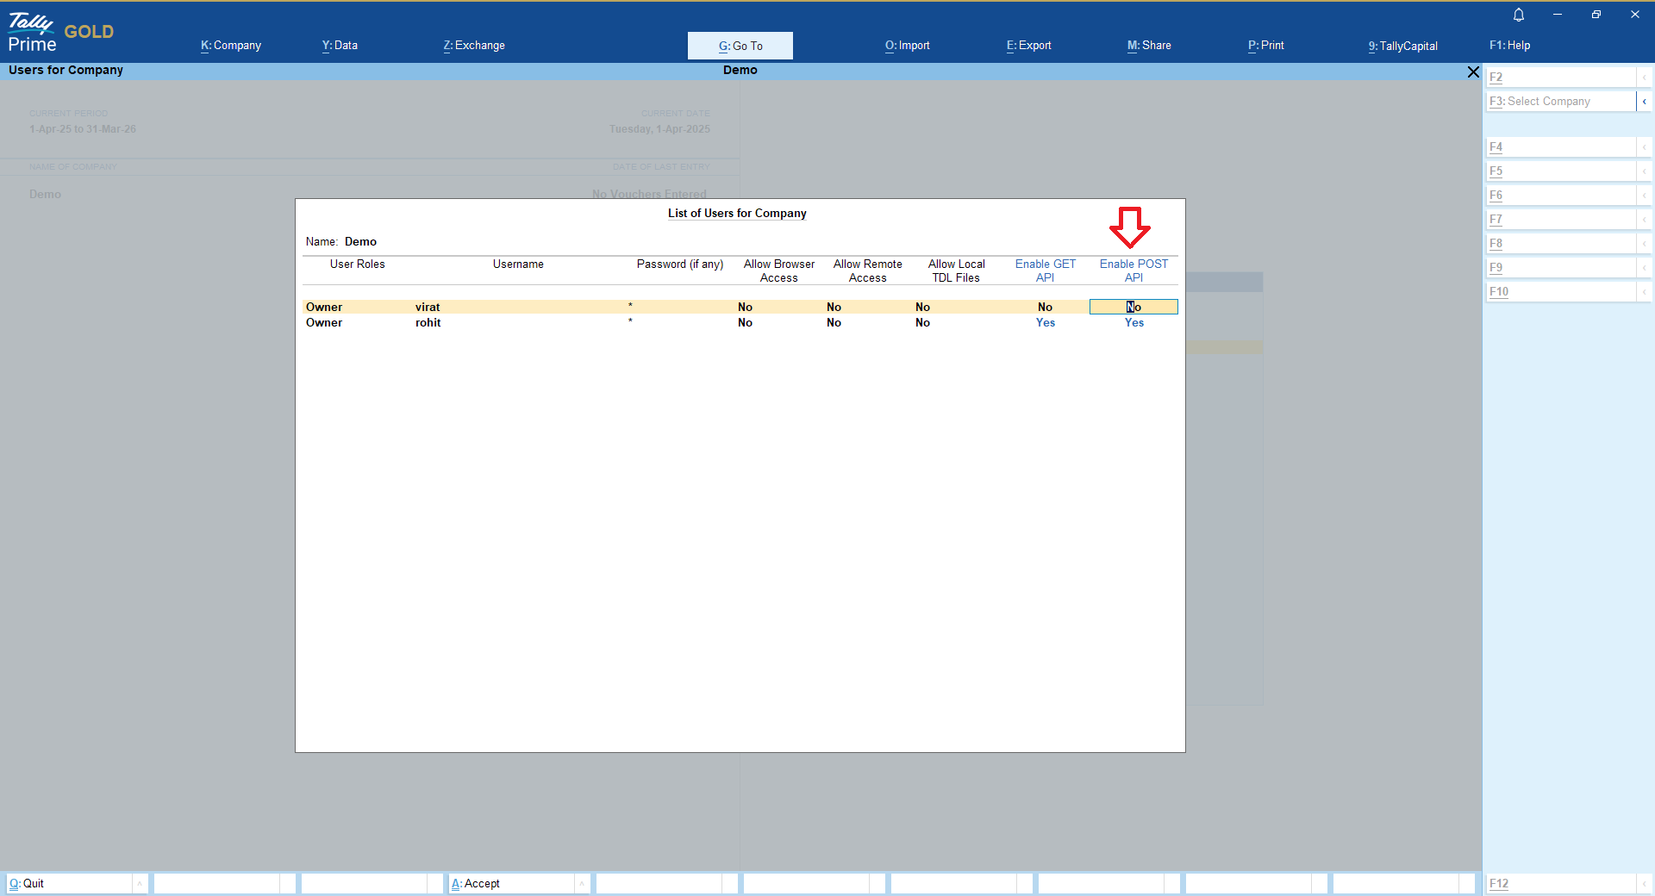
Task: Expand the arrow next to Accept button
Action: (x=582, y=883)
